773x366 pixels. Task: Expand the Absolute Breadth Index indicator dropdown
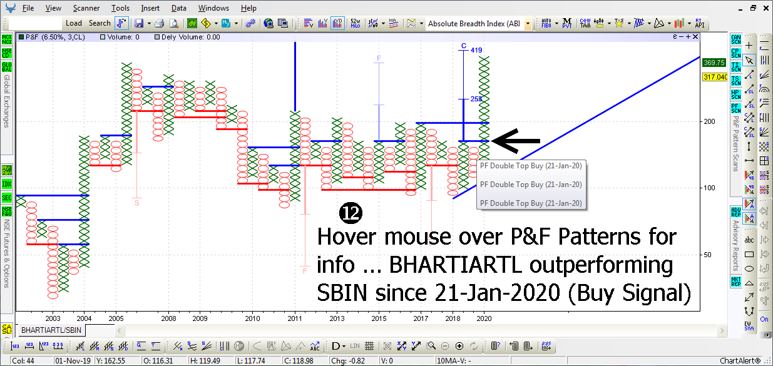[x=528, y=23]
